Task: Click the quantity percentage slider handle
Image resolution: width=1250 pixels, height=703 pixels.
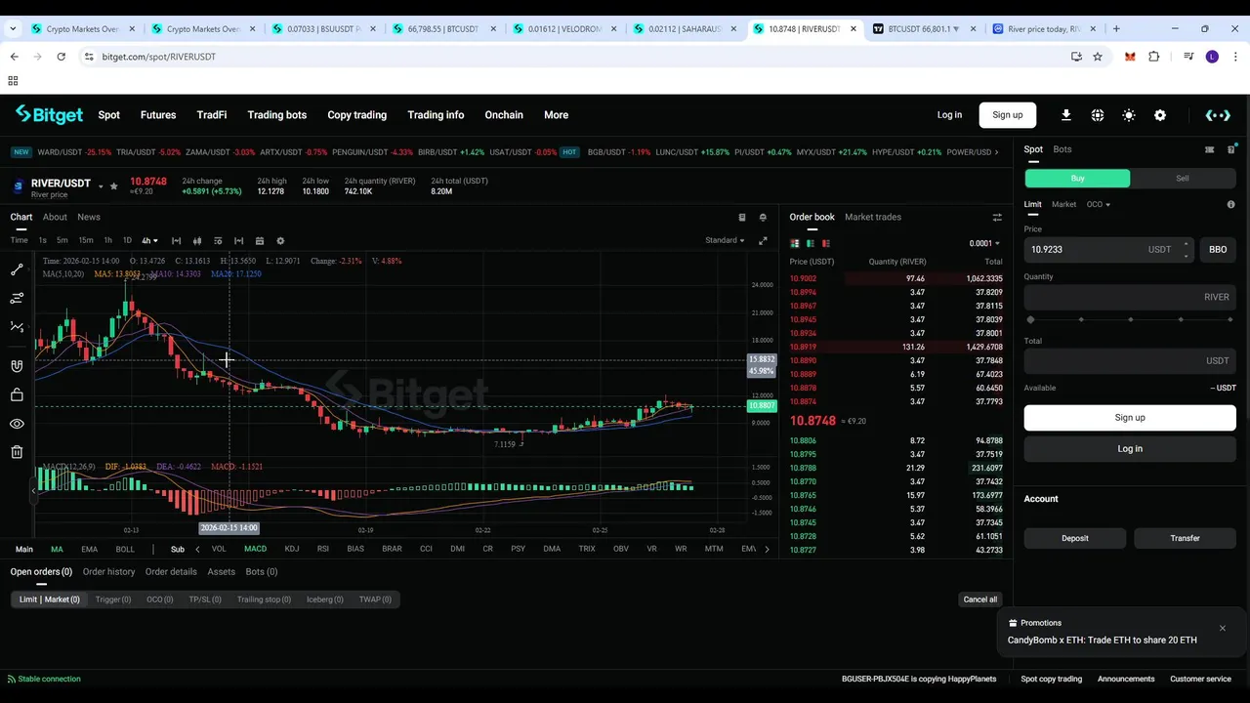Action: 1031,319
